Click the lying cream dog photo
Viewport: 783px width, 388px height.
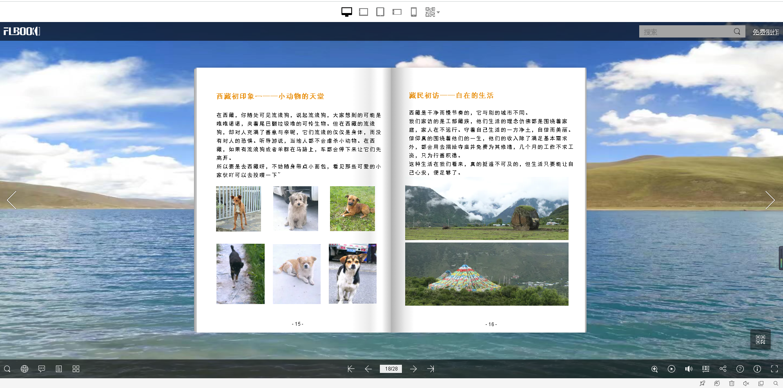pos(297,274)
